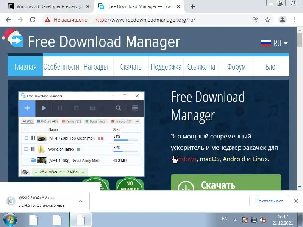Click the plus to add a tag

(137, 121)
